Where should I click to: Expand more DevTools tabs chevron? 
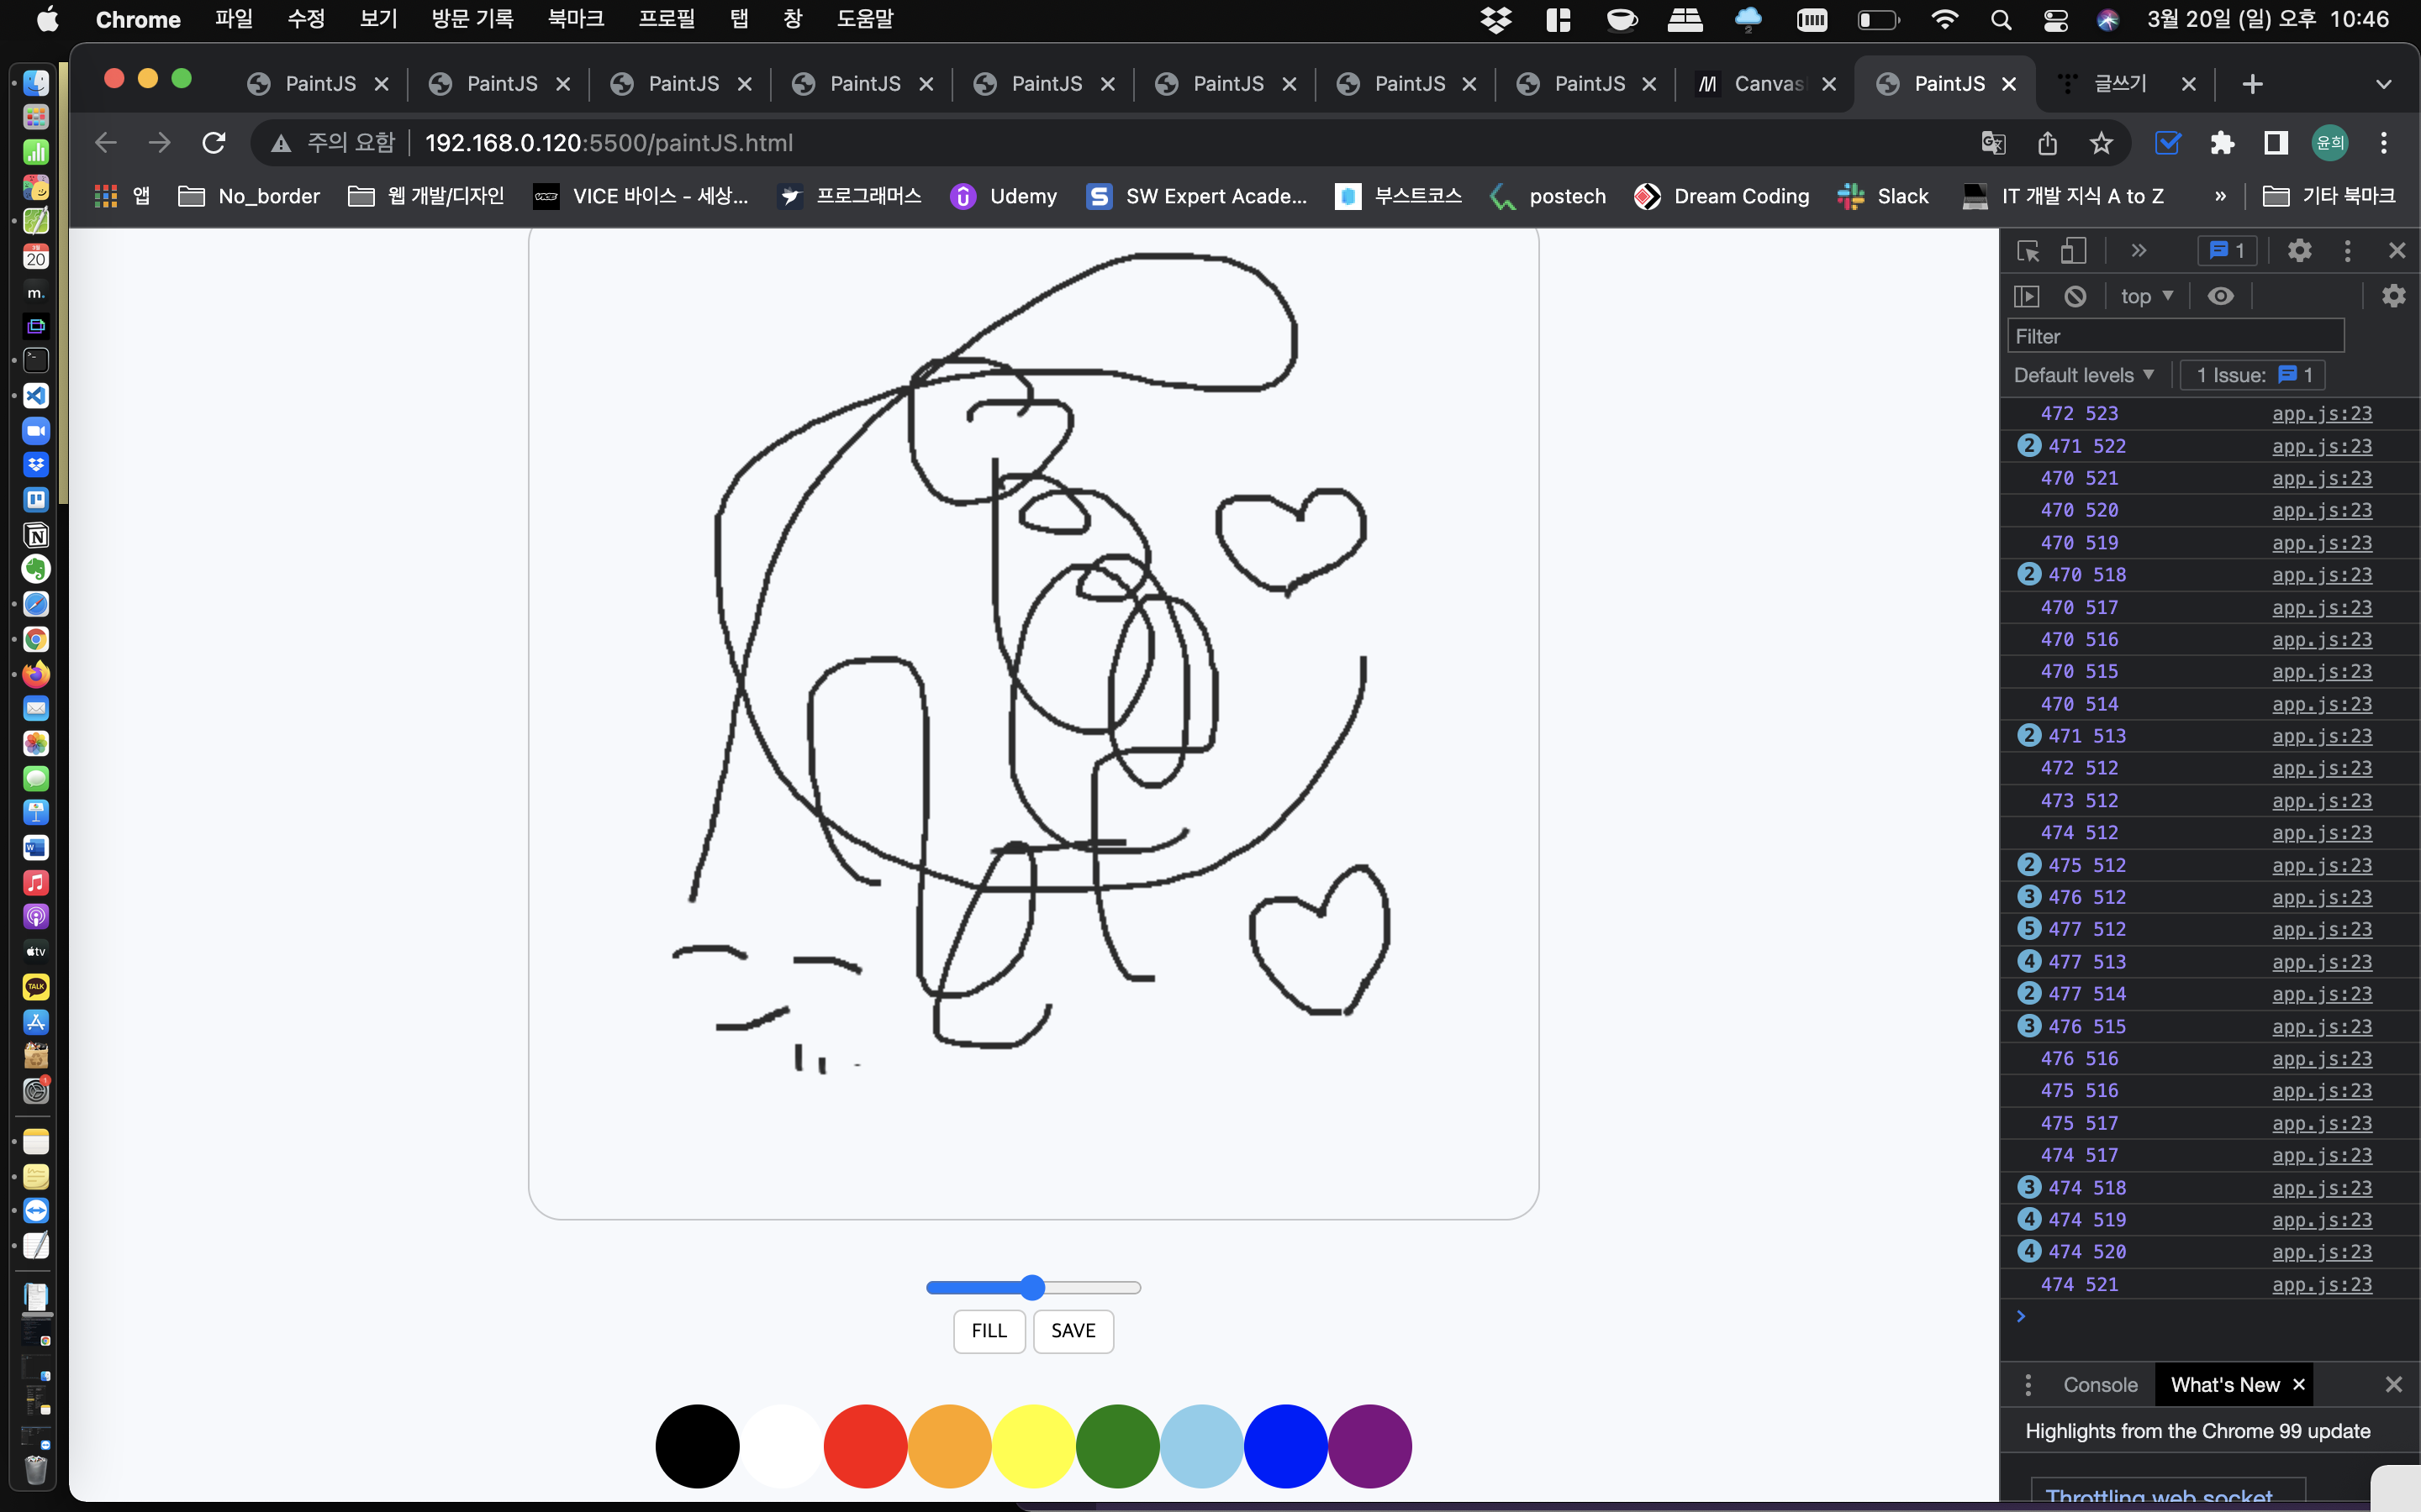tap(2138, 251)
